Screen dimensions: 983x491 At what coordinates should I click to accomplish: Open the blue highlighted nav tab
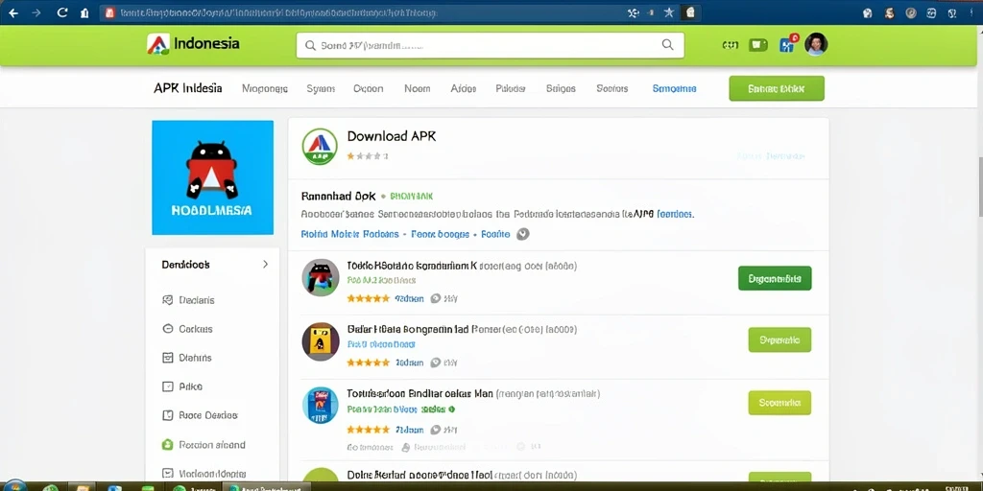[x=674, y=89]
